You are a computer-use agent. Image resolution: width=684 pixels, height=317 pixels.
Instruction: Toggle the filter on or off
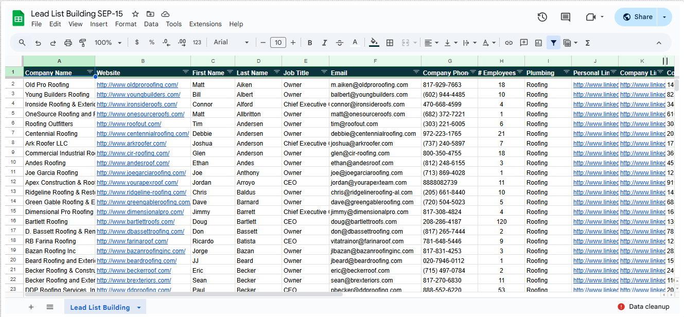tap(553, 43)
